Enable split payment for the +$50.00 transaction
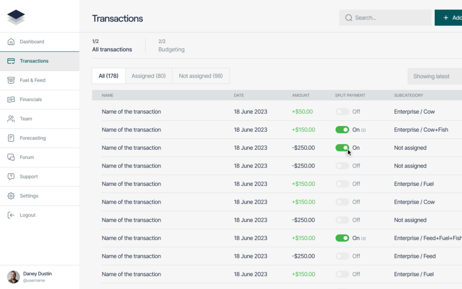This screenshot has width=462, height=289. pyautogui.click(x=342, y=112)
